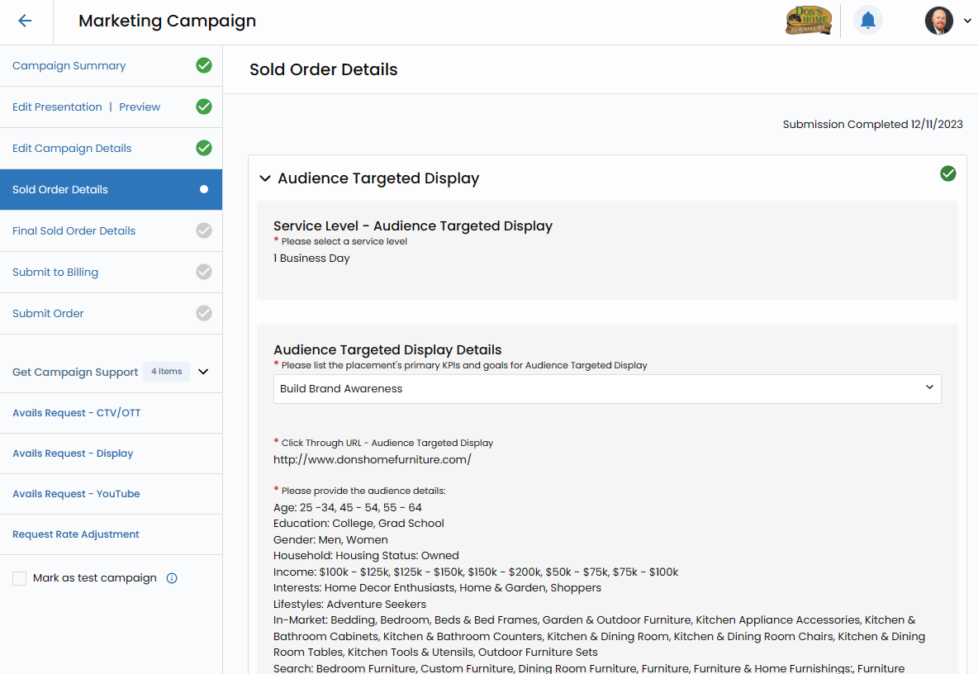Click Request Rate Adjustment link
The image size is (978, 674).
click(76, 534)
